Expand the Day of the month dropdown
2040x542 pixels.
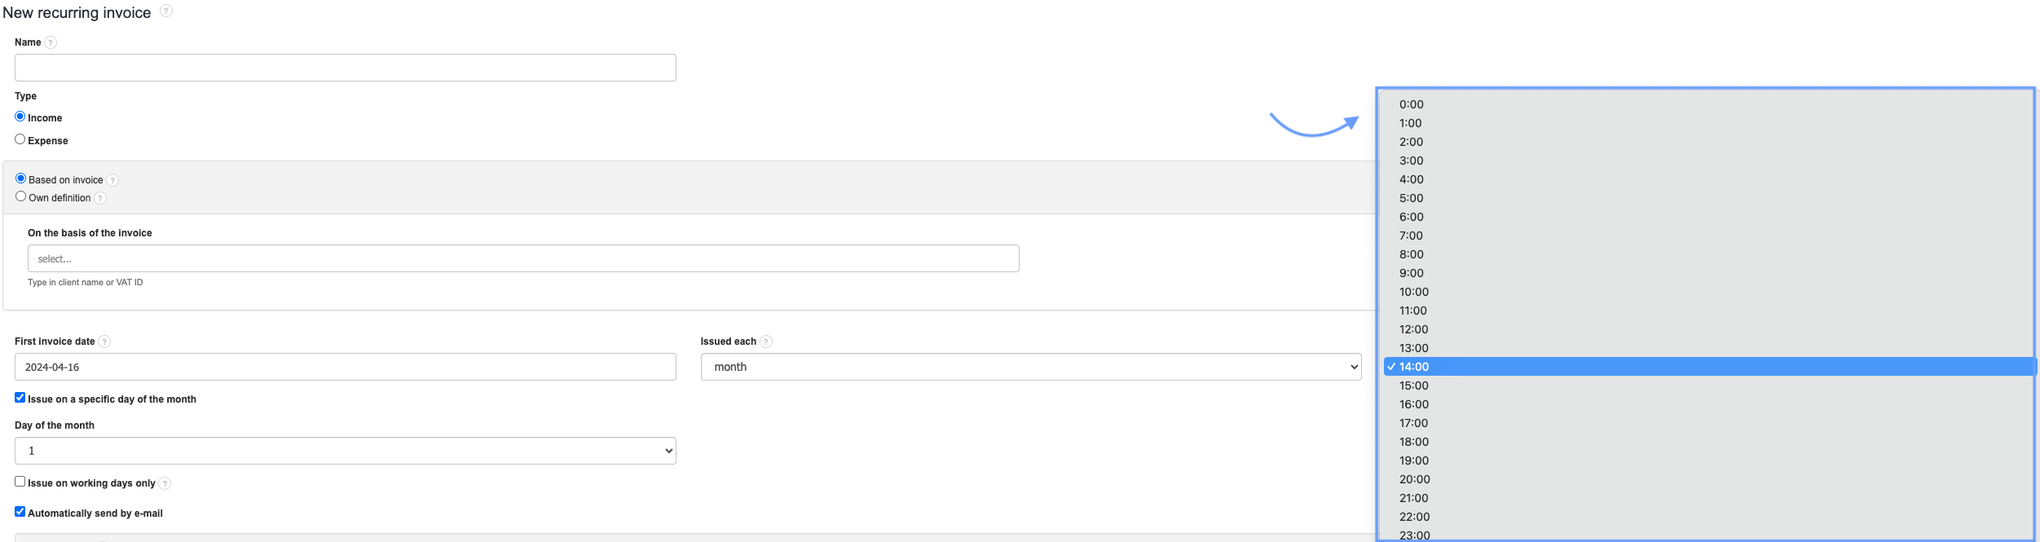(345, 451)
